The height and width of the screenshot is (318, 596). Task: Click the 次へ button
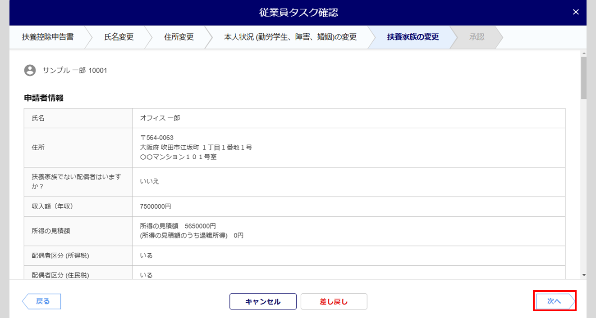pos(555,301)
